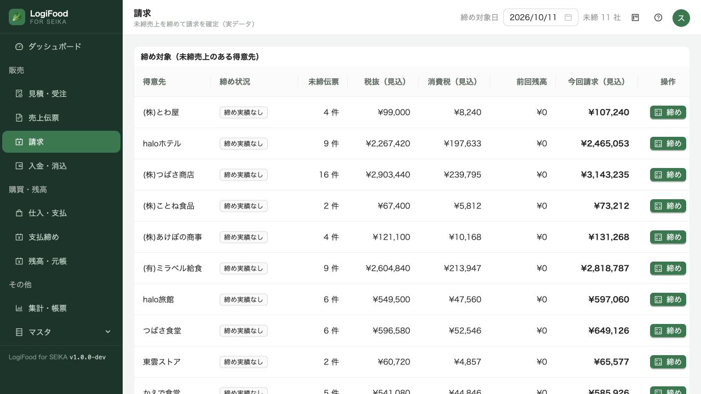Click the 未締伝票 column header
This screenshot has height=394, width=701.
point(324,82)
